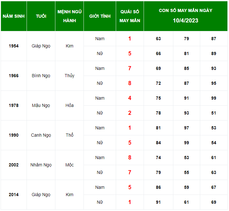Click the 2014 birth year cell
This screenshot has height=211, width=229.
coord(14,195)
